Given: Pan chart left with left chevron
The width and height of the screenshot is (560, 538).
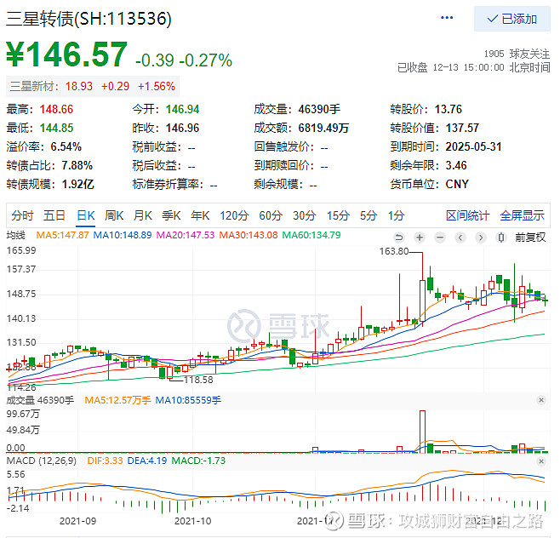Looking at the screenshot, I should (x=460, y=238).
